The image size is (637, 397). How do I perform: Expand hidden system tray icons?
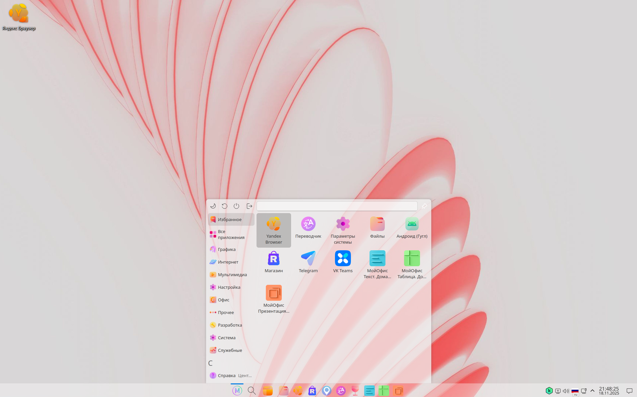[x=592, y=391]
